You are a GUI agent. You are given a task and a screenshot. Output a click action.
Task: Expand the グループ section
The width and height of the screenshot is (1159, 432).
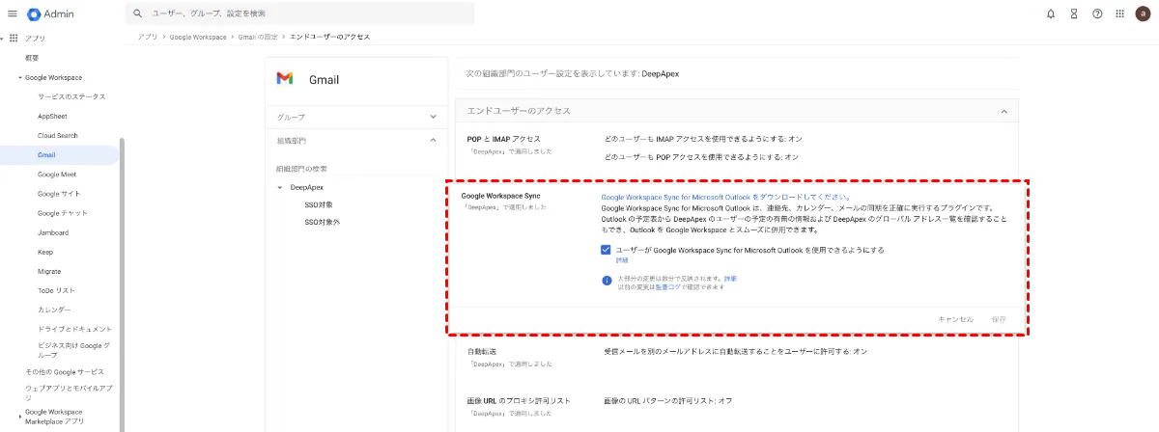click(x=433, y=117)
